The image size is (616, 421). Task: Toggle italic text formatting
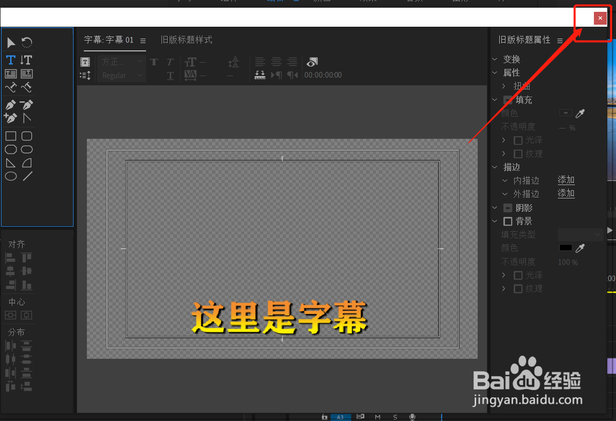tap(170, 62)
